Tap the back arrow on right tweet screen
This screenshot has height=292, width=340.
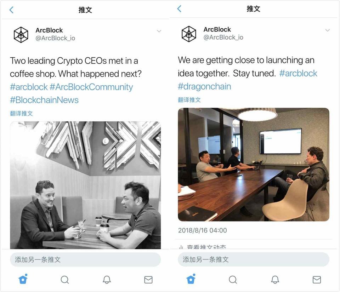click(x=179, y=8)
